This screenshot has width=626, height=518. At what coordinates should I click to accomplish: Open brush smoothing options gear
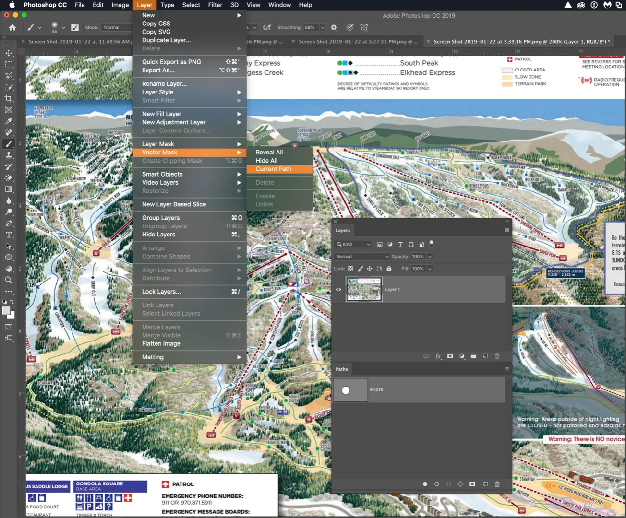coord(334,27)
